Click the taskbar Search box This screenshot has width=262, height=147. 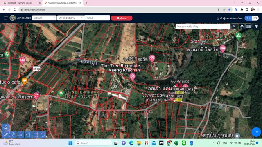point(94,143)
